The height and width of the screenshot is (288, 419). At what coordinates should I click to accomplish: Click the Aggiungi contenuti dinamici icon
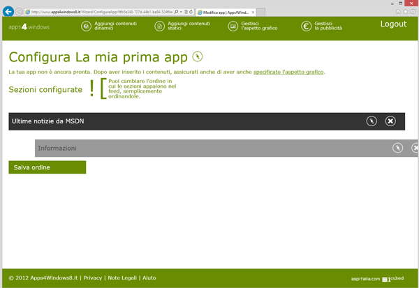click(x=87, y=26)
